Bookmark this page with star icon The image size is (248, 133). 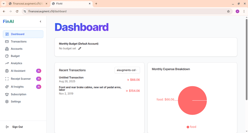pos(228,11)
